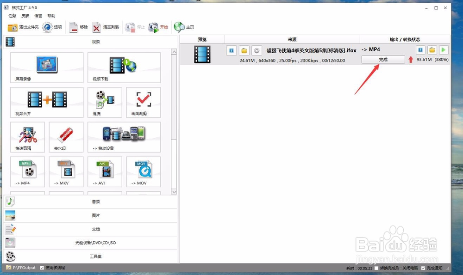Toggle the 使用多线程 checkbox

click(42, 268)
